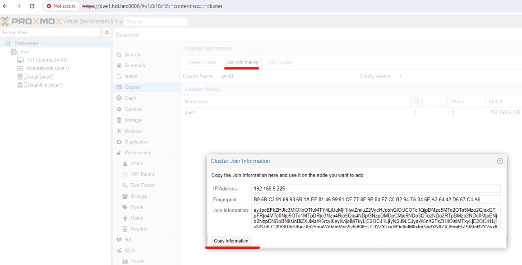
Task: Select localnetwork (pve1) item
Action: [x=48, y=68]
